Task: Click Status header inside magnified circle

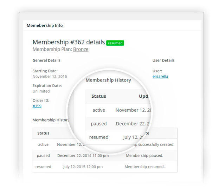Action: click(x=99, y=96)
